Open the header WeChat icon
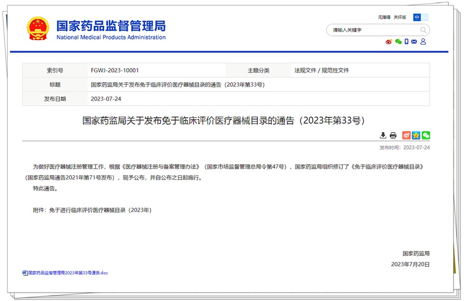464x301 pixels. pyautogui.click(x=398, y=42)
